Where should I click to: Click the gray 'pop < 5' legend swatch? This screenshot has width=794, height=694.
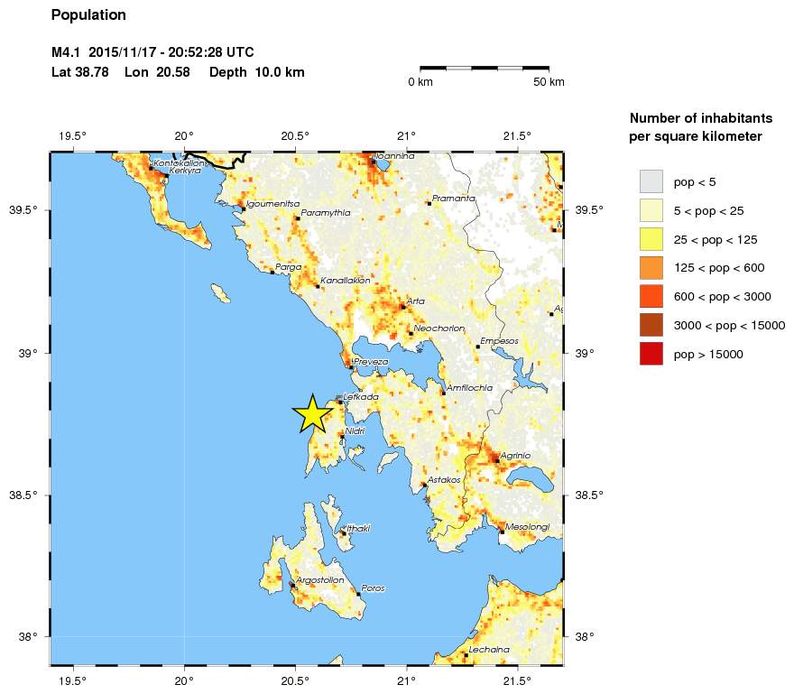pos(651,181)
